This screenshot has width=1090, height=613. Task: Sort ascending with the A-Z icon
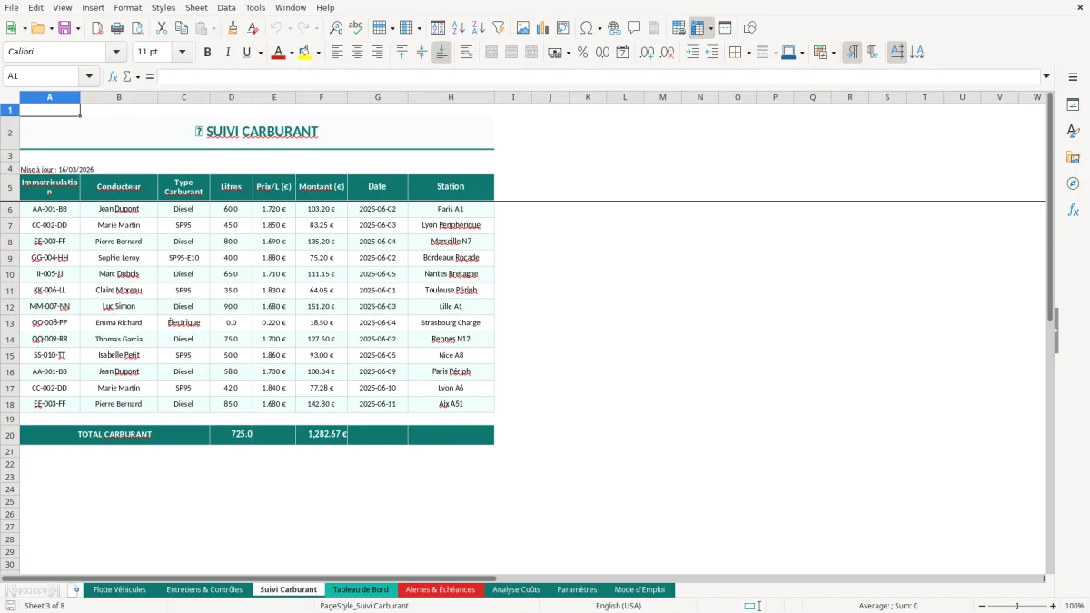pos(459,28)
